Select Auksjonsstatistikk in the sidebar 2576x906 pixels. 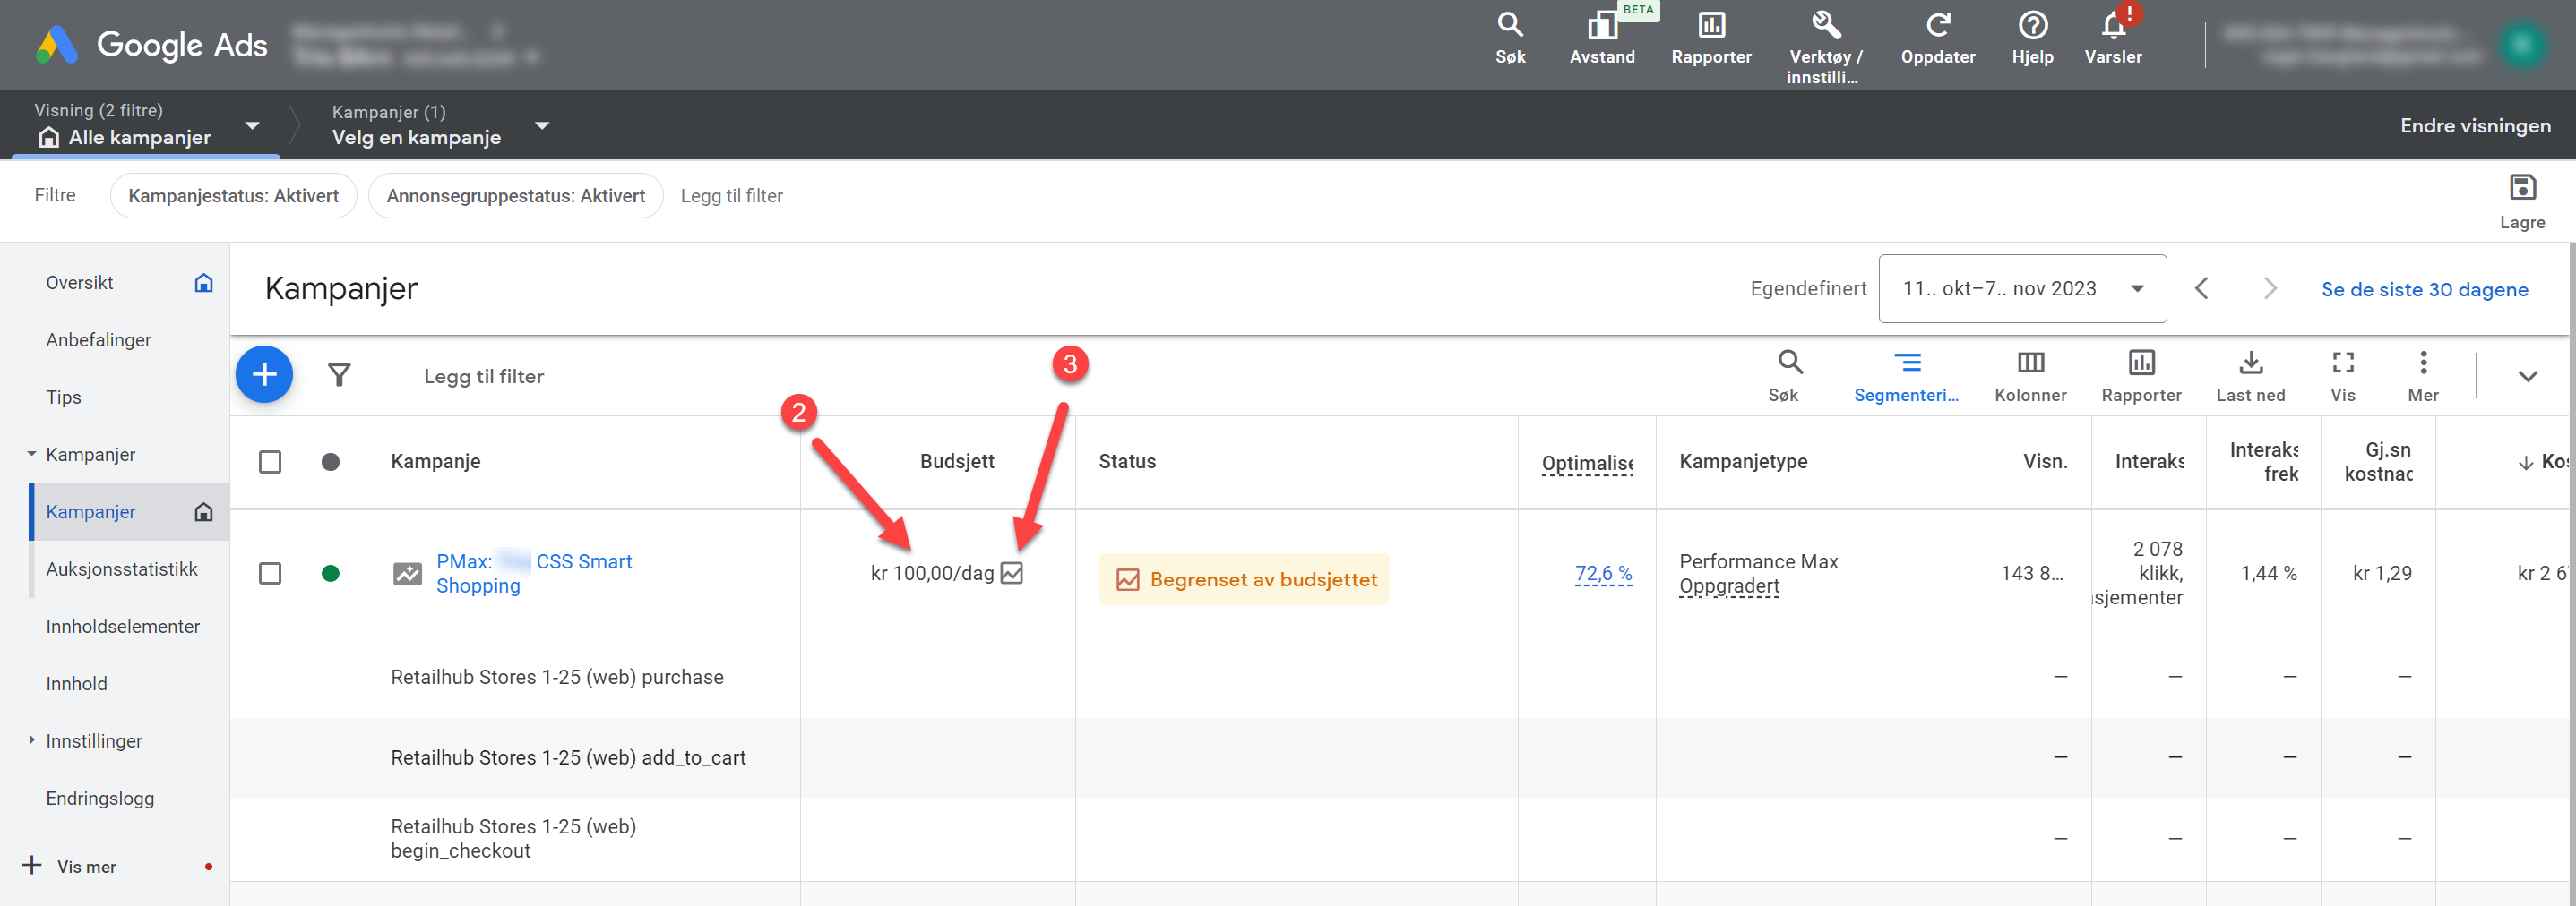(122, 568)
